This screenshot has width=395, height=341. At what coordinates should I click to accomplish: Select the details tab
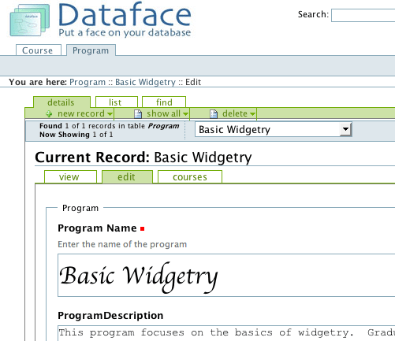[61, 102]
